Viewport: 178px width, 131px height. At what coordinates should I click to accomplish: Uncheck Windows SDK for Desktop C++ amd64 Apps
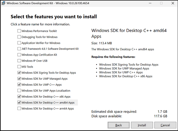coord(19,102)
